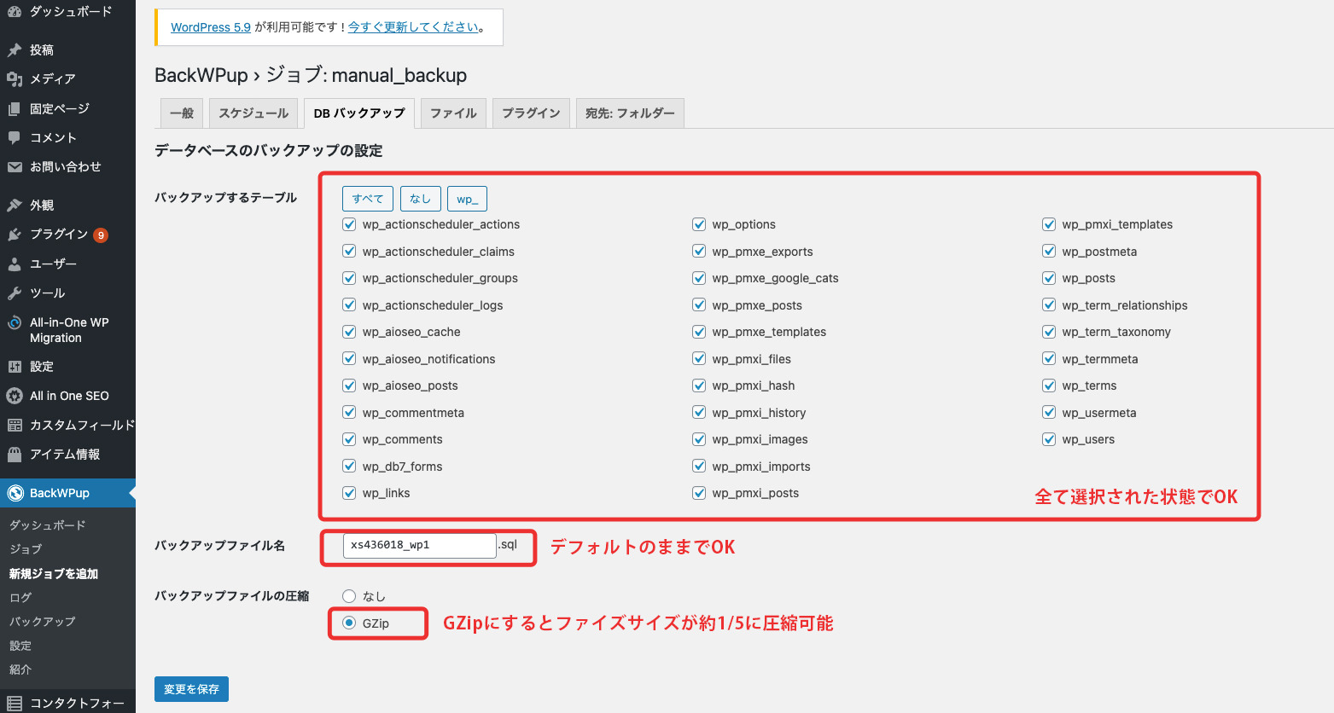Image resolution: width=1334 pixels, height=713 pixels.
Task: Click the paintbrush icon for 外観
Action: click(15, 205)
